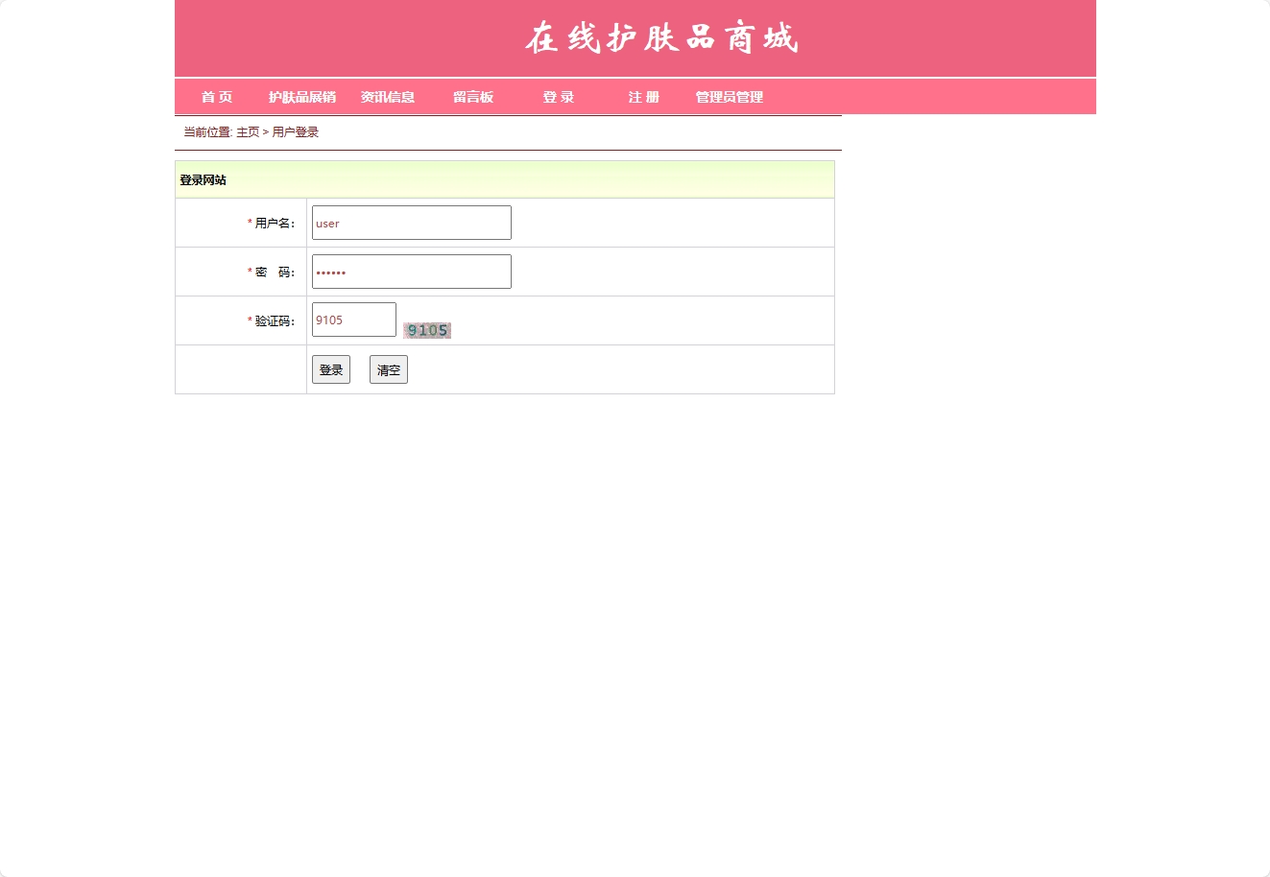The width and height of the screenshot is (1270, 877).
Task: Open the 首页 navigation menu item
Action: [216, 97]
